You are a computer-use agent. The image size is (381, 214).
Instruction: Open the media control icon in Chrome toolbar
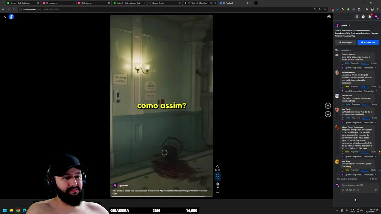pos(367,9)
